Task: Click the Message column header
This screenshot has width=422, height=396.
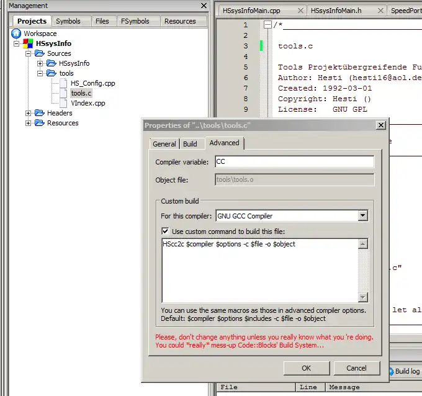Action: 374,387
